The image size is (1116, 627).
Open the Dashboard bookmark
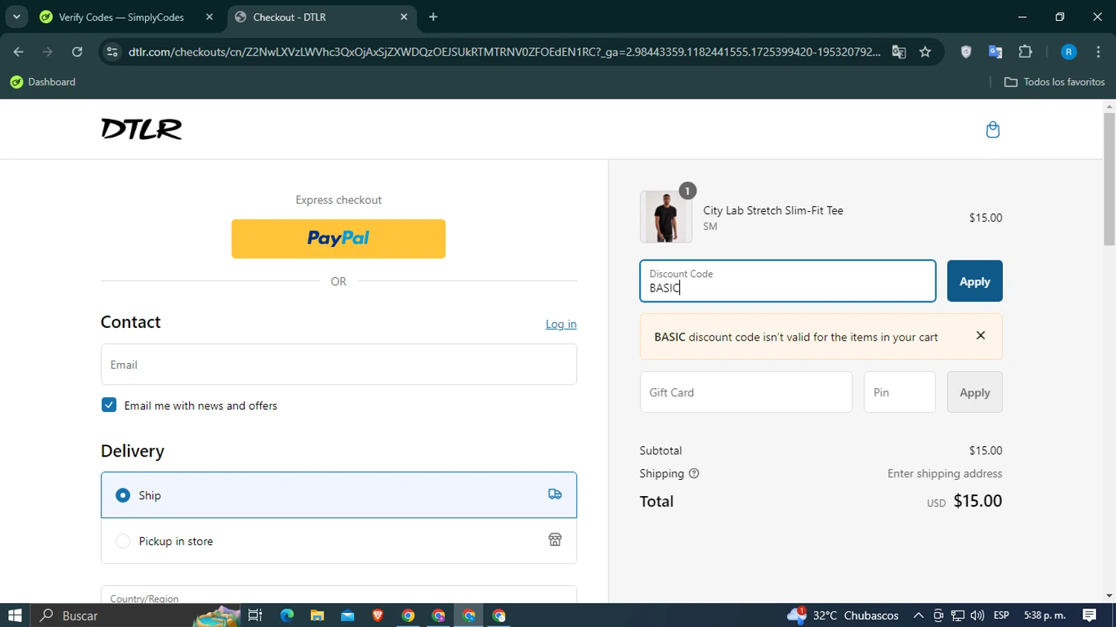pyautogui.click(x=43, y=82)
